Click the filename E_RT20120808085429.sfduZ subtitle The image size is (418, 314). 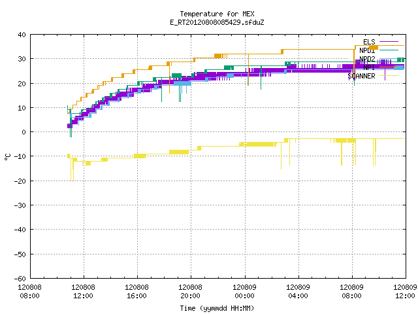coord(217,22)
